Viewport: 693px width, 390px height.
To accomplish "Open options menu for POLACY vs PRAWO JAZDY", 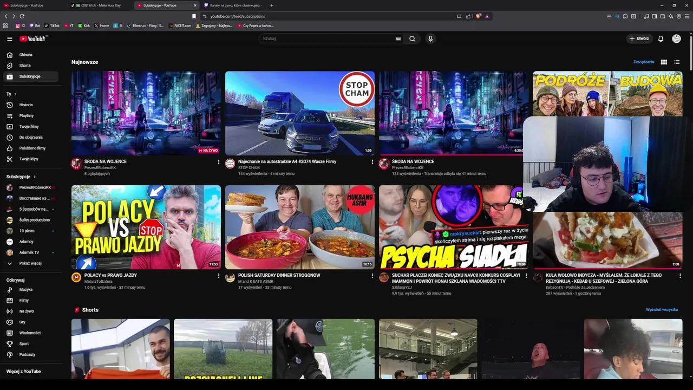I will 218,276.
